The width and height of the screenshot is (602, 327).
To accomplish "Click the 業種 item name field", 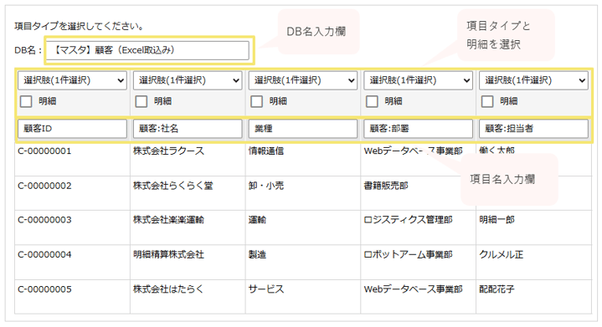I will click(303, 129).
